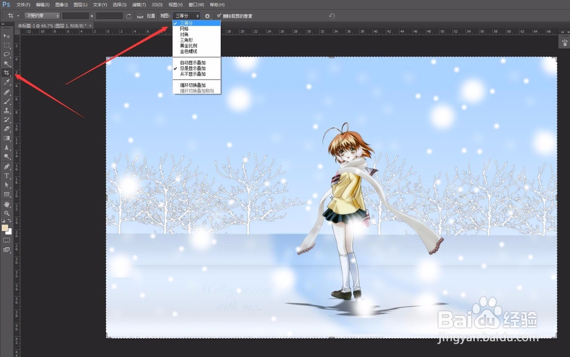Open the 编辑(E) menu
The image size is (570, 357).
43,5
